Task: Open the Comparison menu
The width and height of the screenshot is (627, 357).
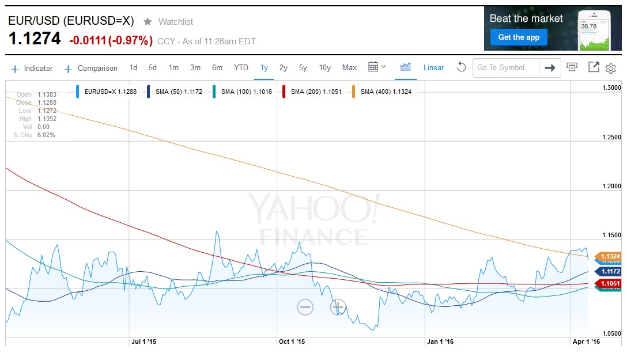Action: point(91,68)
